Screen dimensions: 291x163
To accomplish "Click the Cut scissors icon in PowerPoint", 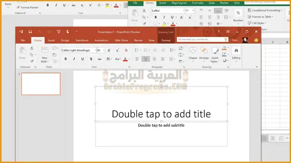I will [x=32, y=48].
